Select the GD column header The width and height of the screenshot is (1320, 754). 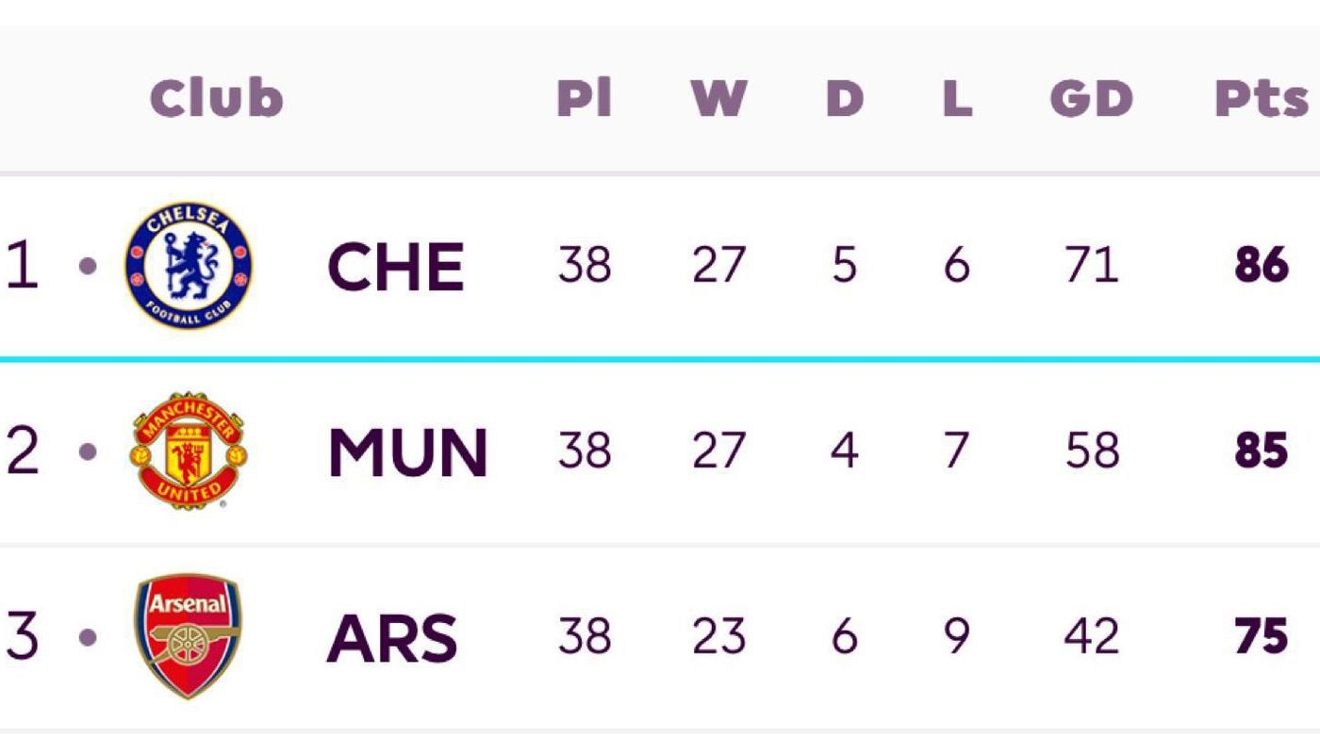click(x=1091, y=98)
